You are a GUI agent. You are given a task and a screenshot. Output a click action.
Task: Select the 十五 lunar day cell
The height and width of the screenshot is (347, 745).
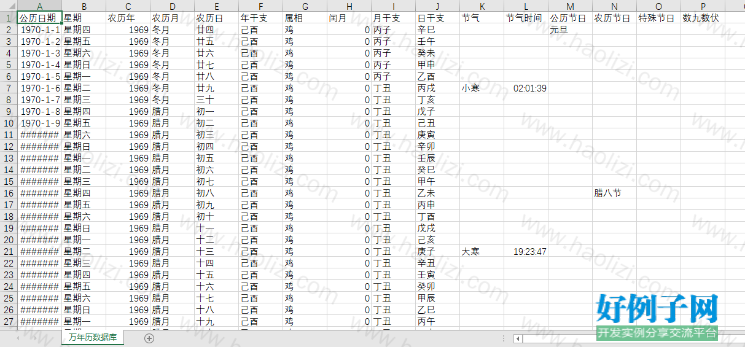217,275
